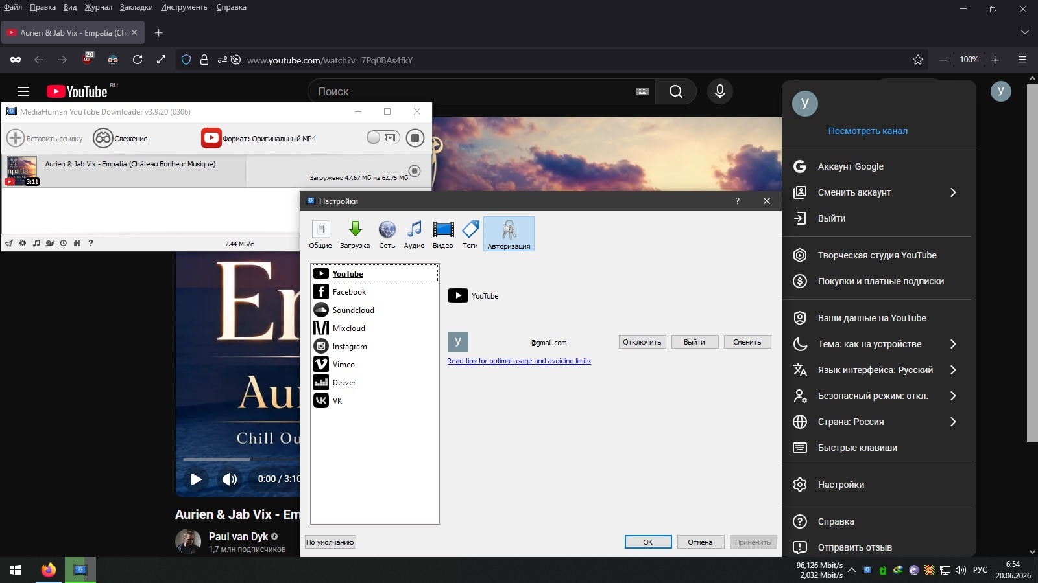Click Отмена in the settings dialog
Image resolution: width=1038 pixels, height=583 pixels.
(x=700, y=542)
